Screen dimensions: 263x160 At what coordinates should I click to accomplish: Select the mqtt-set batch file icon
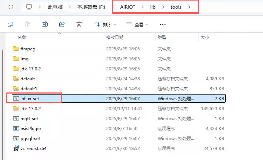click(16, 118)
